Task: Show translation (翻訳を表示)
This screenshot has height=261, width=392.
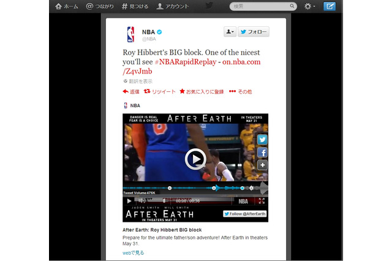Action: click(x=138, y=81)
